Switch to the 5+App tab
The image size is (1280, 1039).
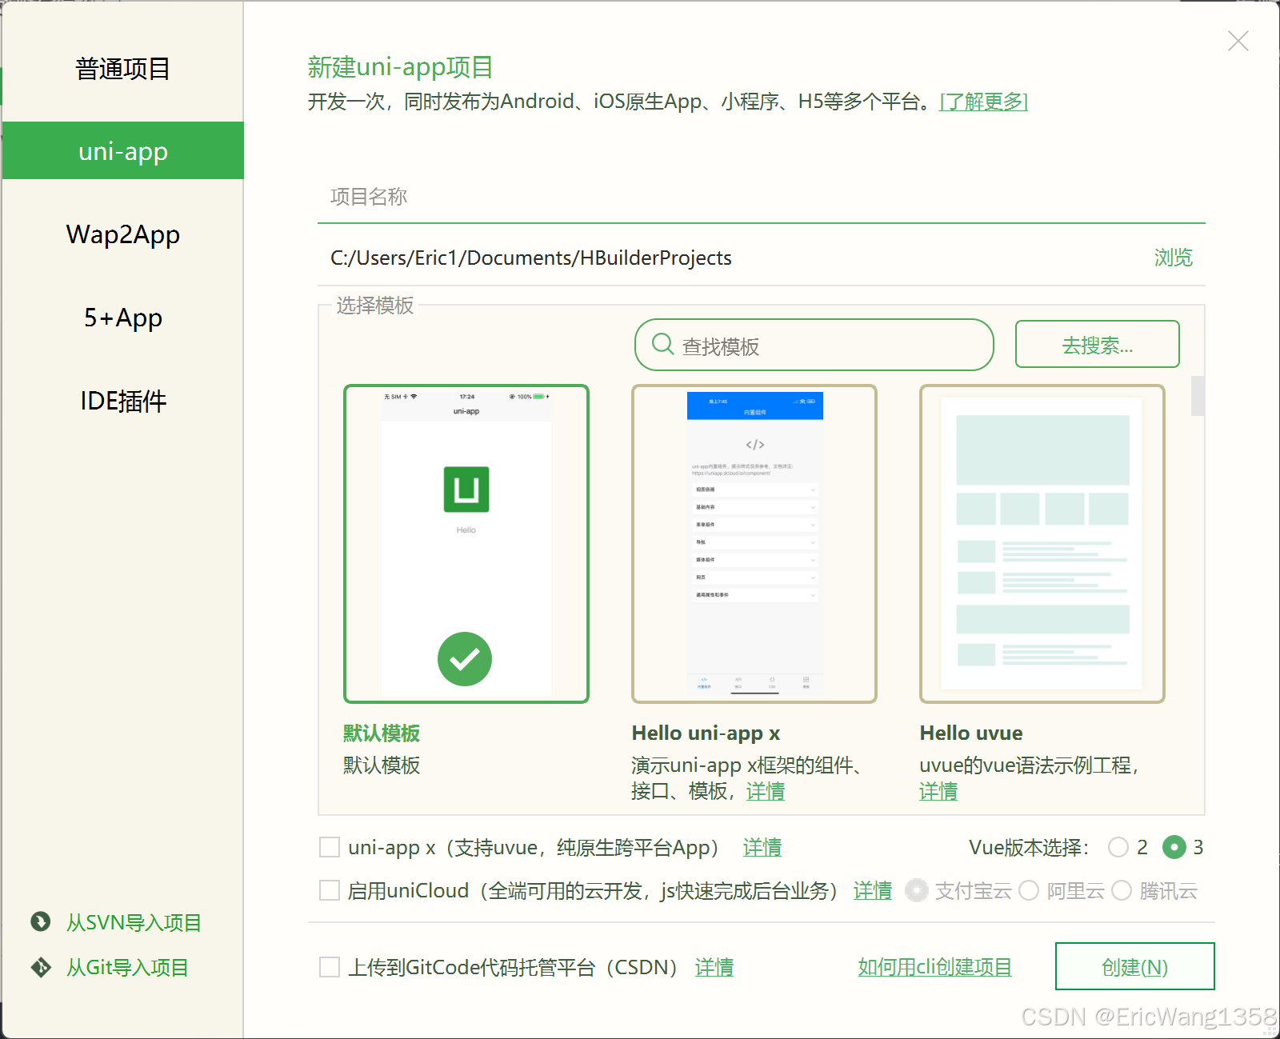coord(122,318)
